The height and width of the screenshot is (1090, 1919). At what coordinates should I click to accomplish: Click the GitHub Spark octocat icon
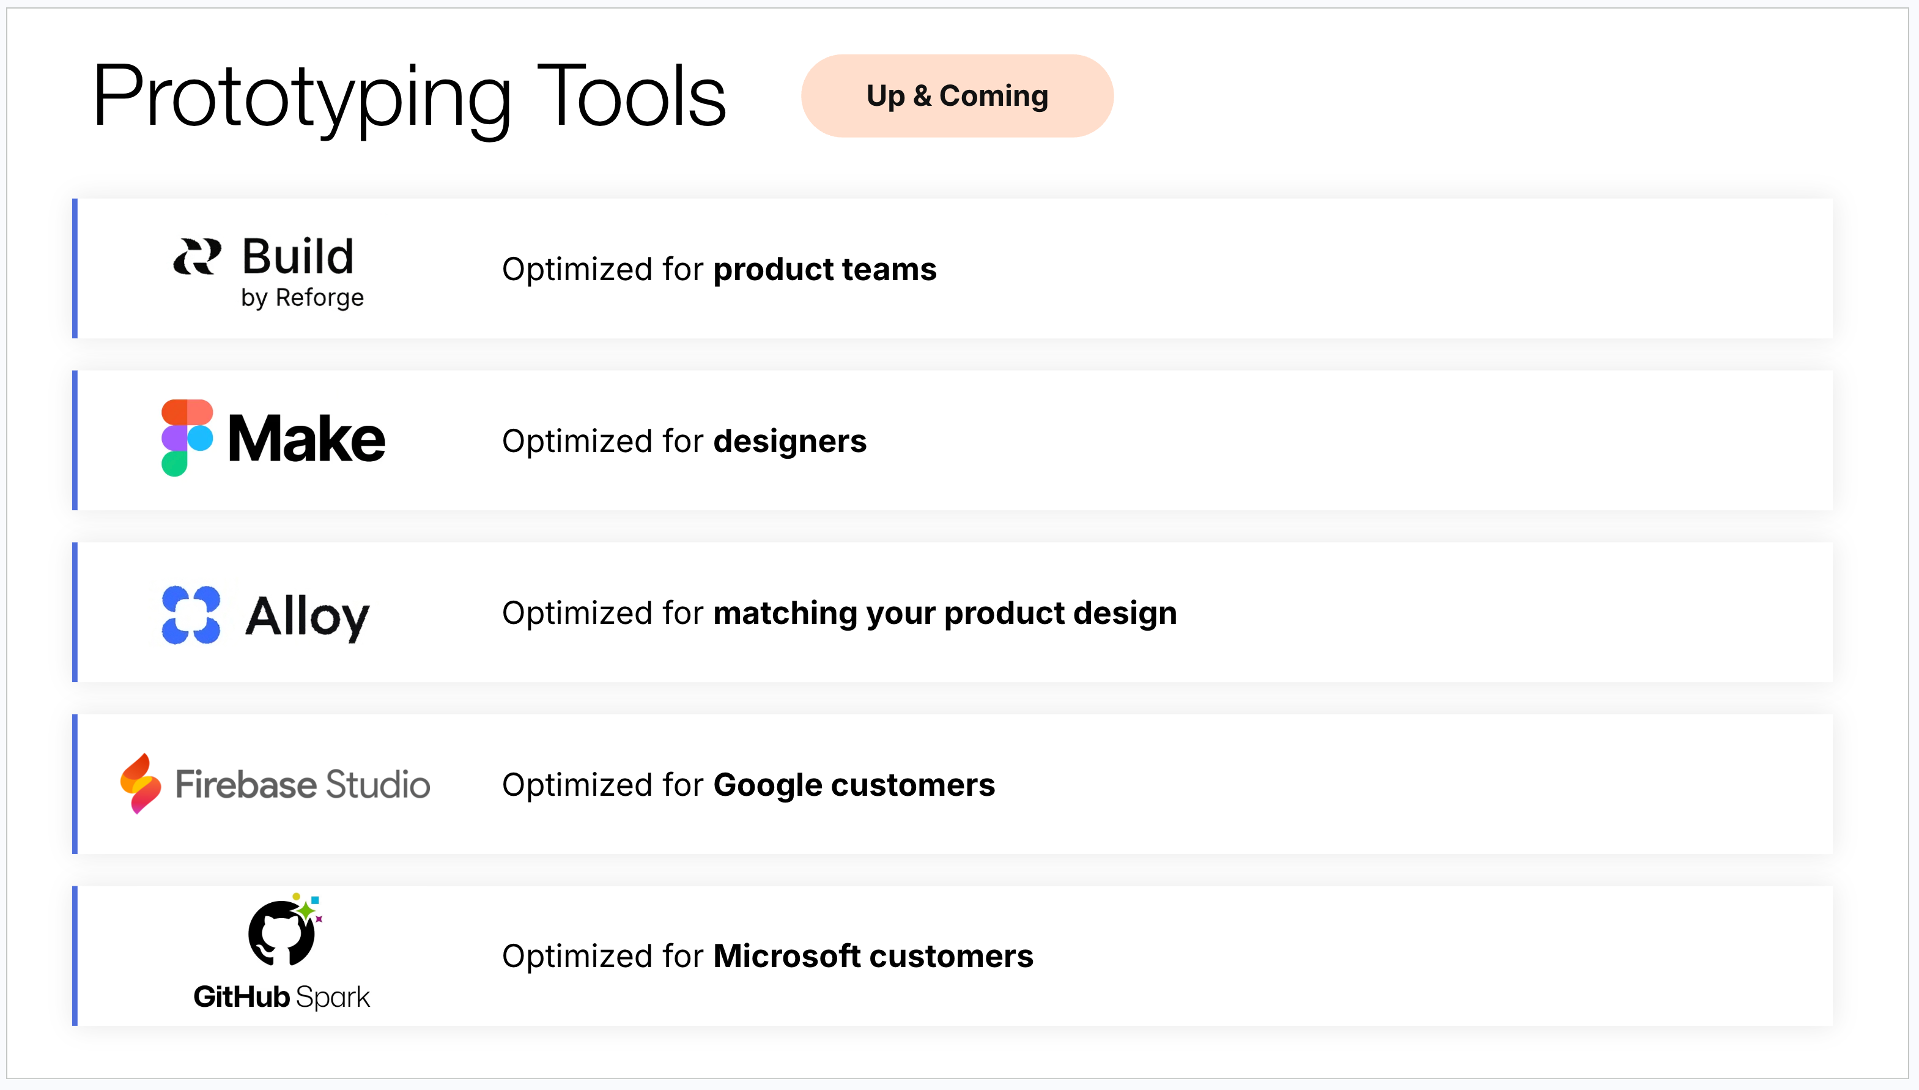pyautogui.click(x=283, y=932)
